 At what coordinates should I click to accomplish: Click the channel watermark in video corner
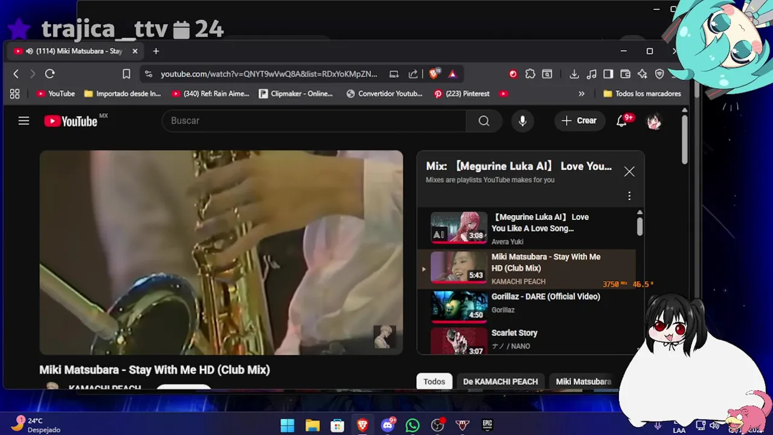[x=384, y=337]
